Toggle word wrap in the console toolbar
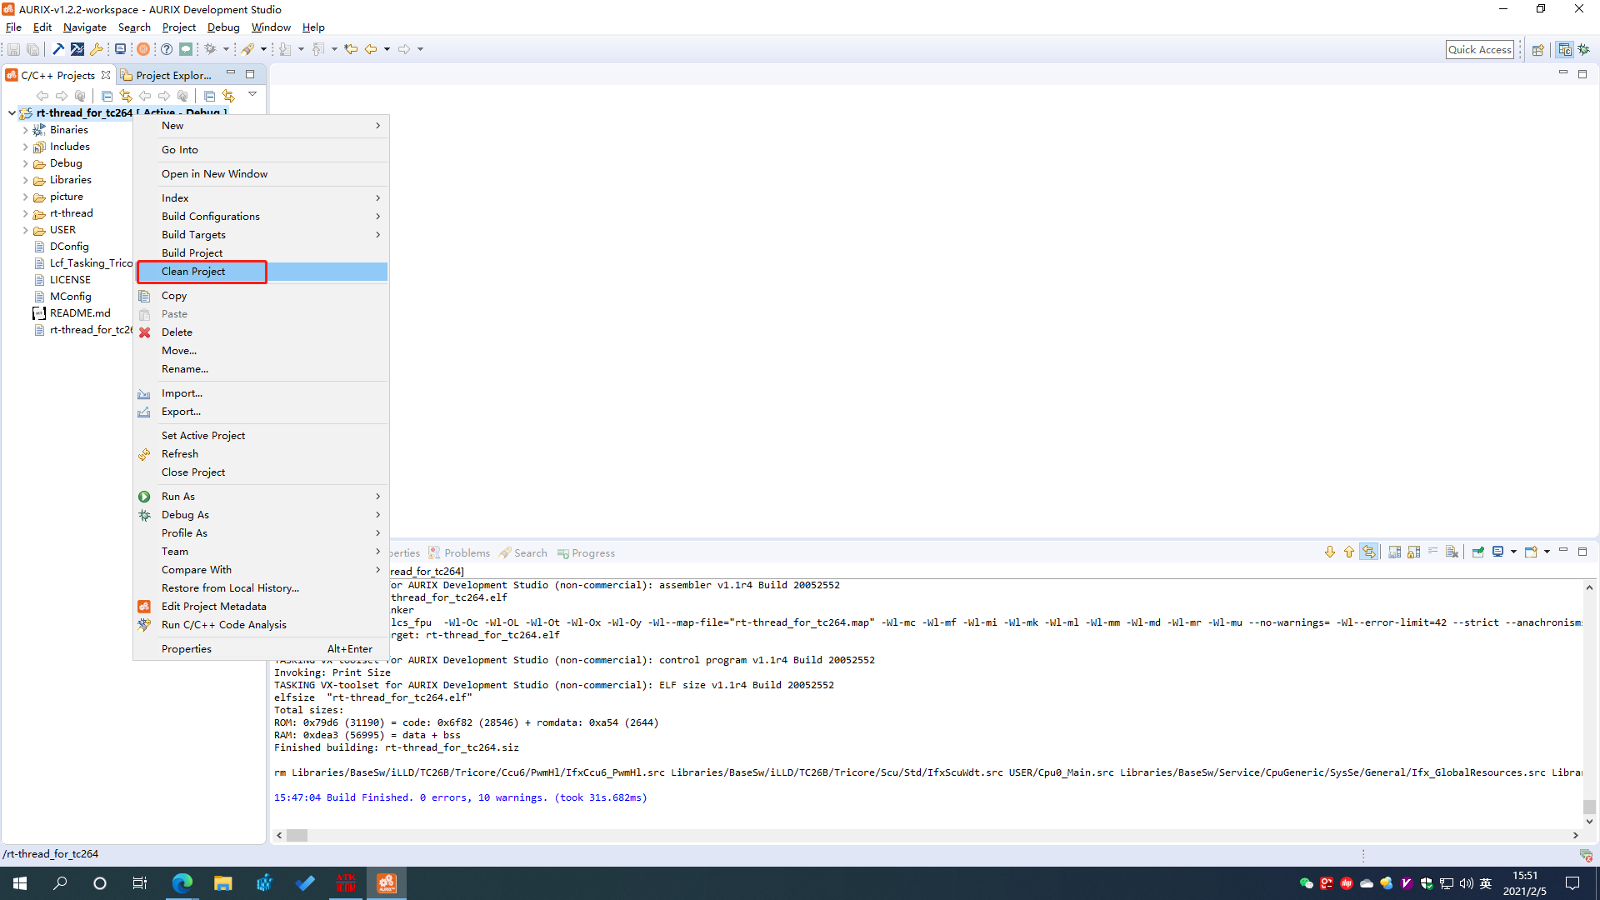 point(1433,552)
